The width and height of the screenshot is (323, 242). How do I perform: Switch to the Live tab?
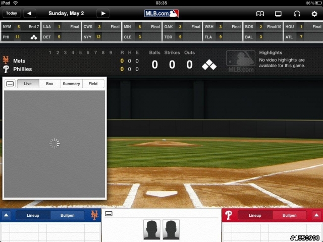pos(28,84)
